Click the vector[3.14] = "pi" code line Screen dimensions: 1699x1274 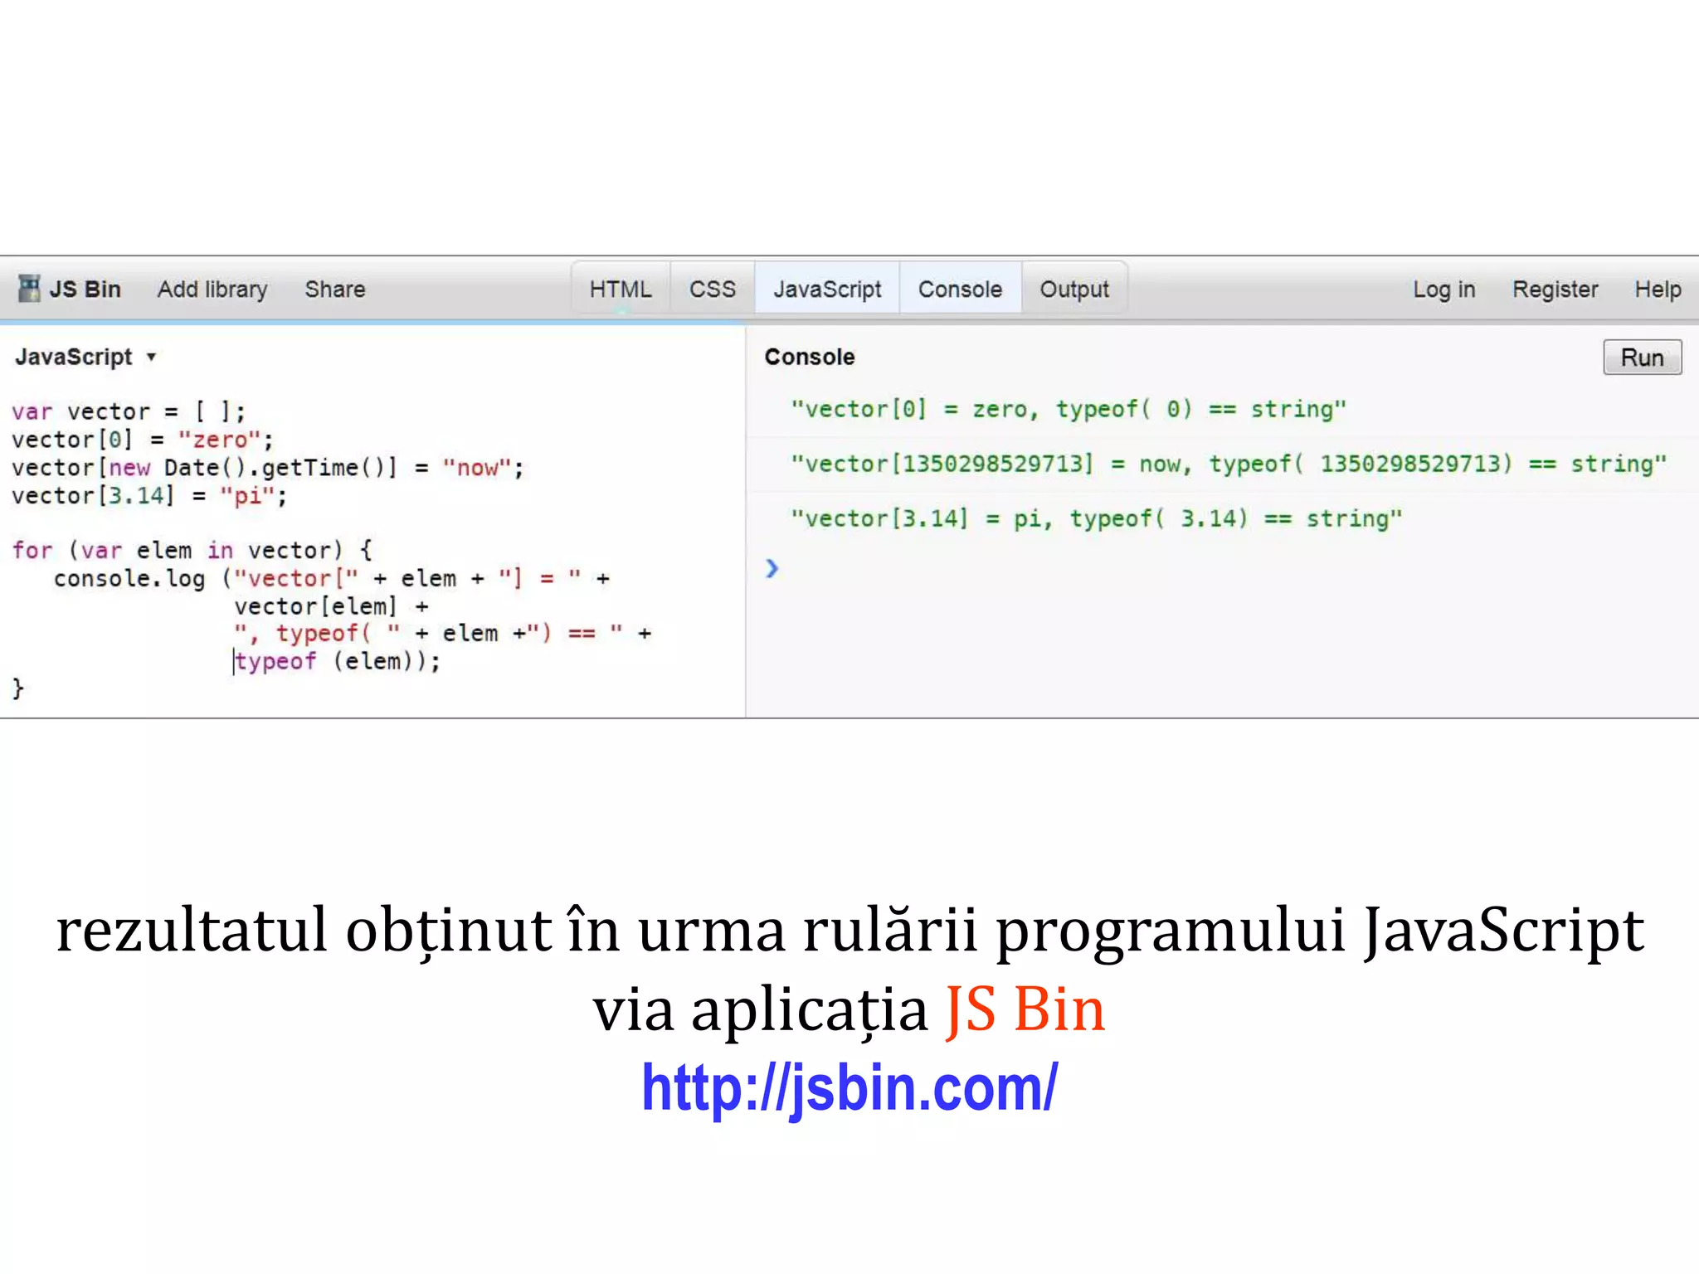149,496
